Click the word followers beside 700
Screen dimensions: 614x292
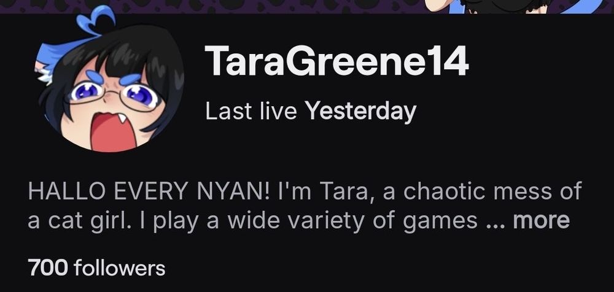(x=120, y=269)
